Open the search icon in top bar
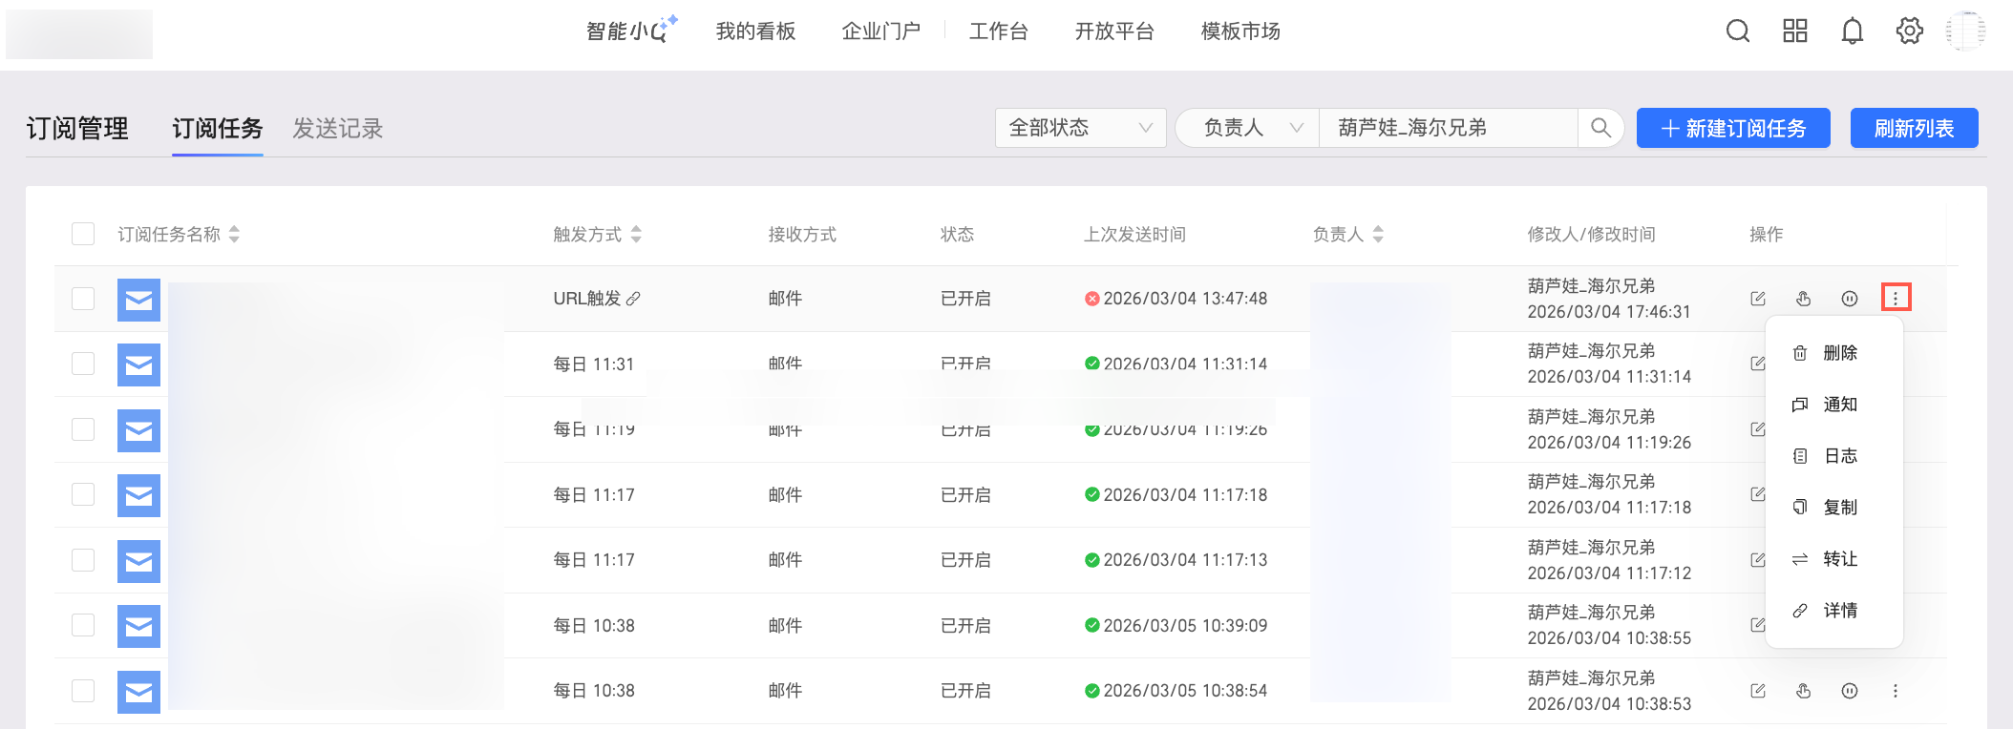Image resolution: width=2013 pixels, height=729 pixels. click(1738, 31)
